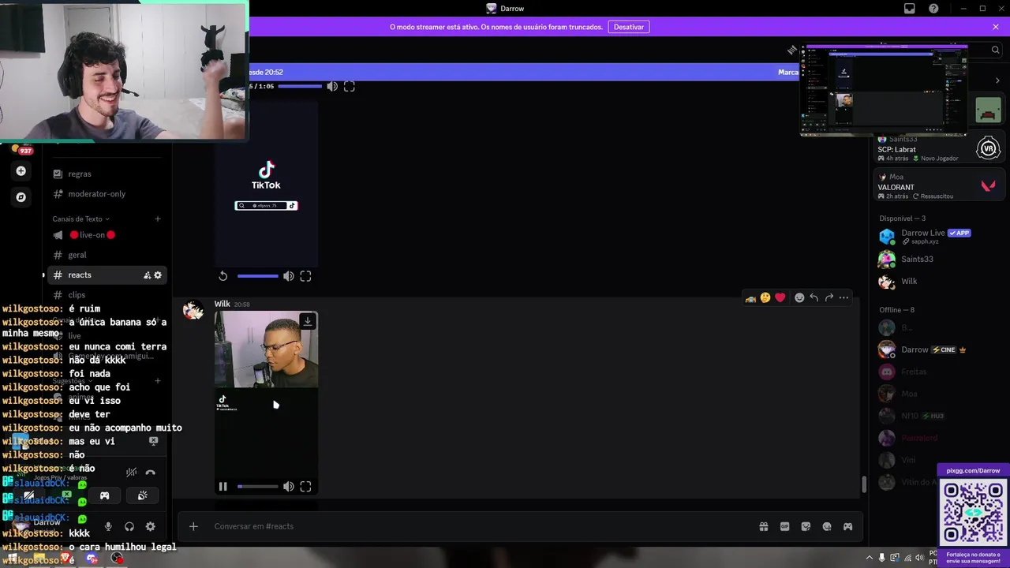Adjust seek bar of Wilk's video

pyautogui.click(x=258, y=487)
